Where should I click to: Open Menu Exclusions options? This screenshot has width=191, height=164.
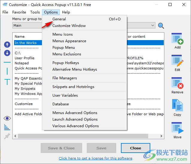[84, 54]
